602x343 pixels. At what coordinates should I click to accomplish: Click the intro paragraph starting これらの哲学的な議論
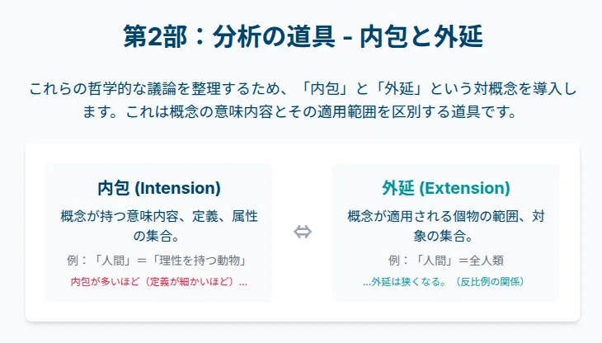click(303, 100)
